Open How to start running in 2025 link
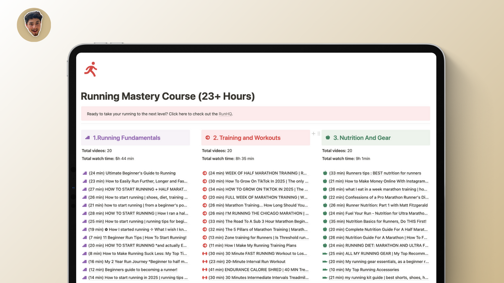Screen dimensions: 504x283 tap(138, 277)
